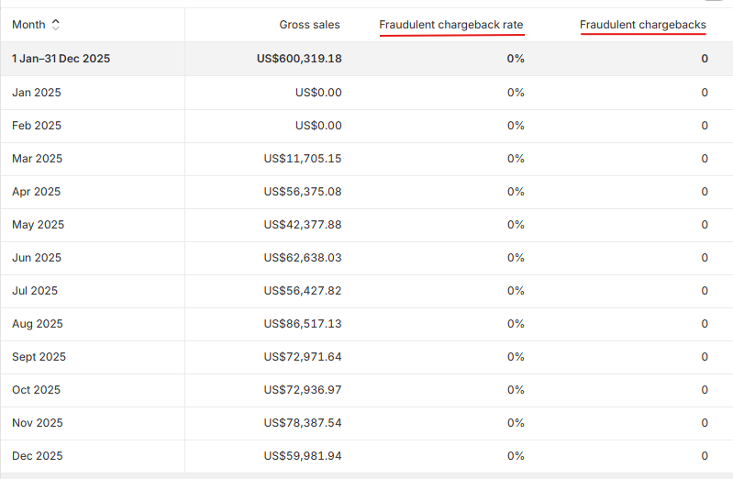The height and width of the screenshot is (479, 733).
Task: Click the Jun 2025 month cell
Action: [37, 258]
